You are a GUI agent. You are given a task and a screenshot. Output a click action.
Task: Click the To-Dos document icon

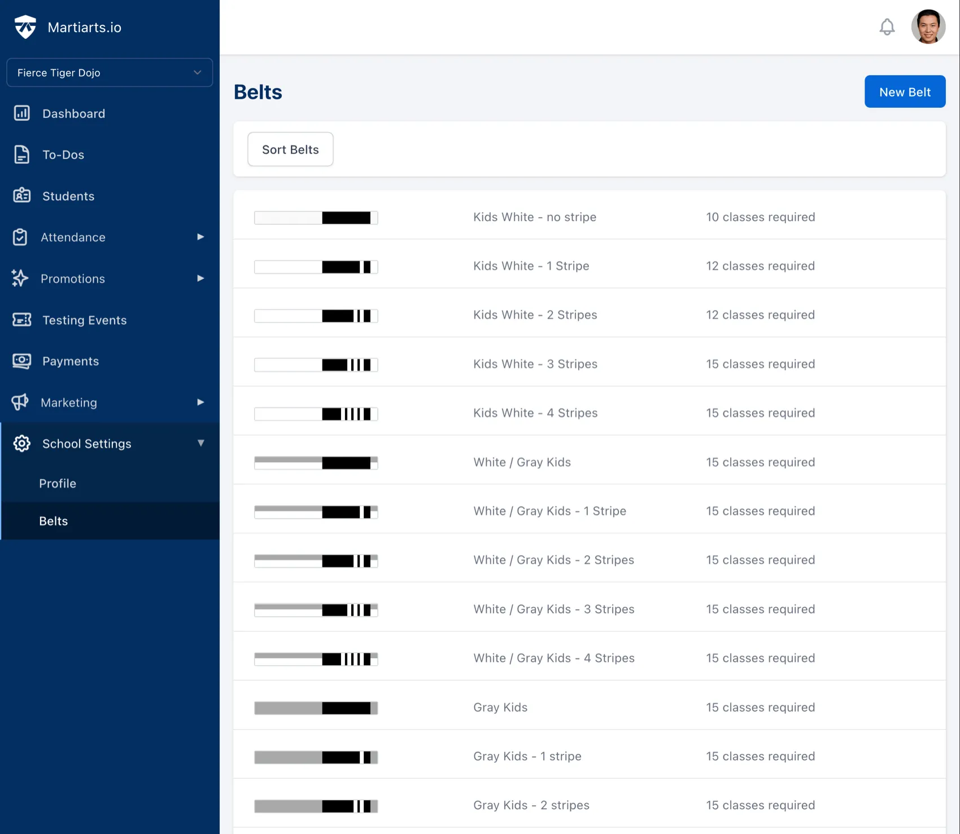pos(21,155)
